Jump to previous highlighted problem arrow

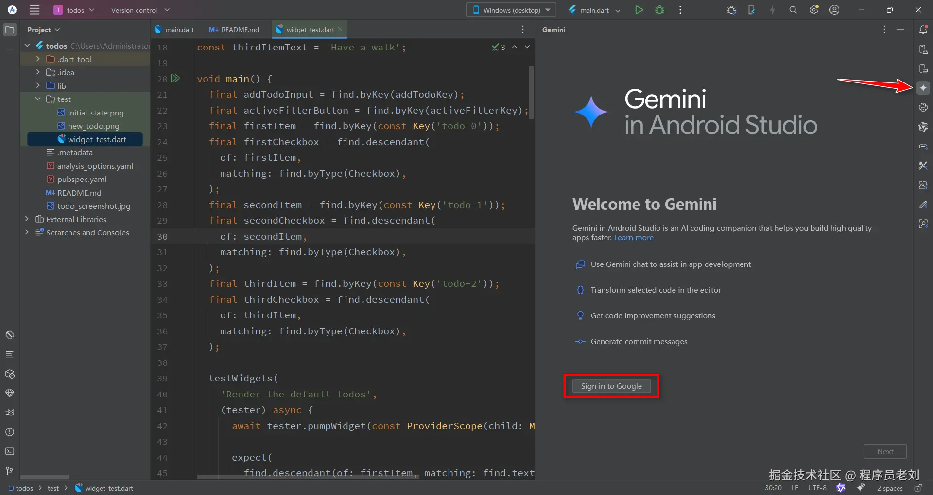pyautogui.click(x=515, y=47)
